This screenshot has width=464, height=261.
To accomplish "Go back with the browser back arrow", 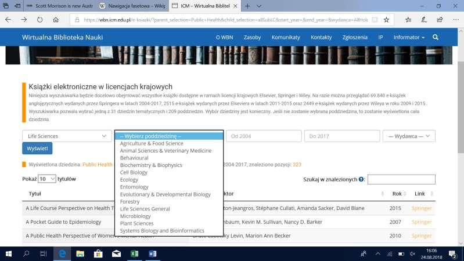I will click(x=8, y=20).
